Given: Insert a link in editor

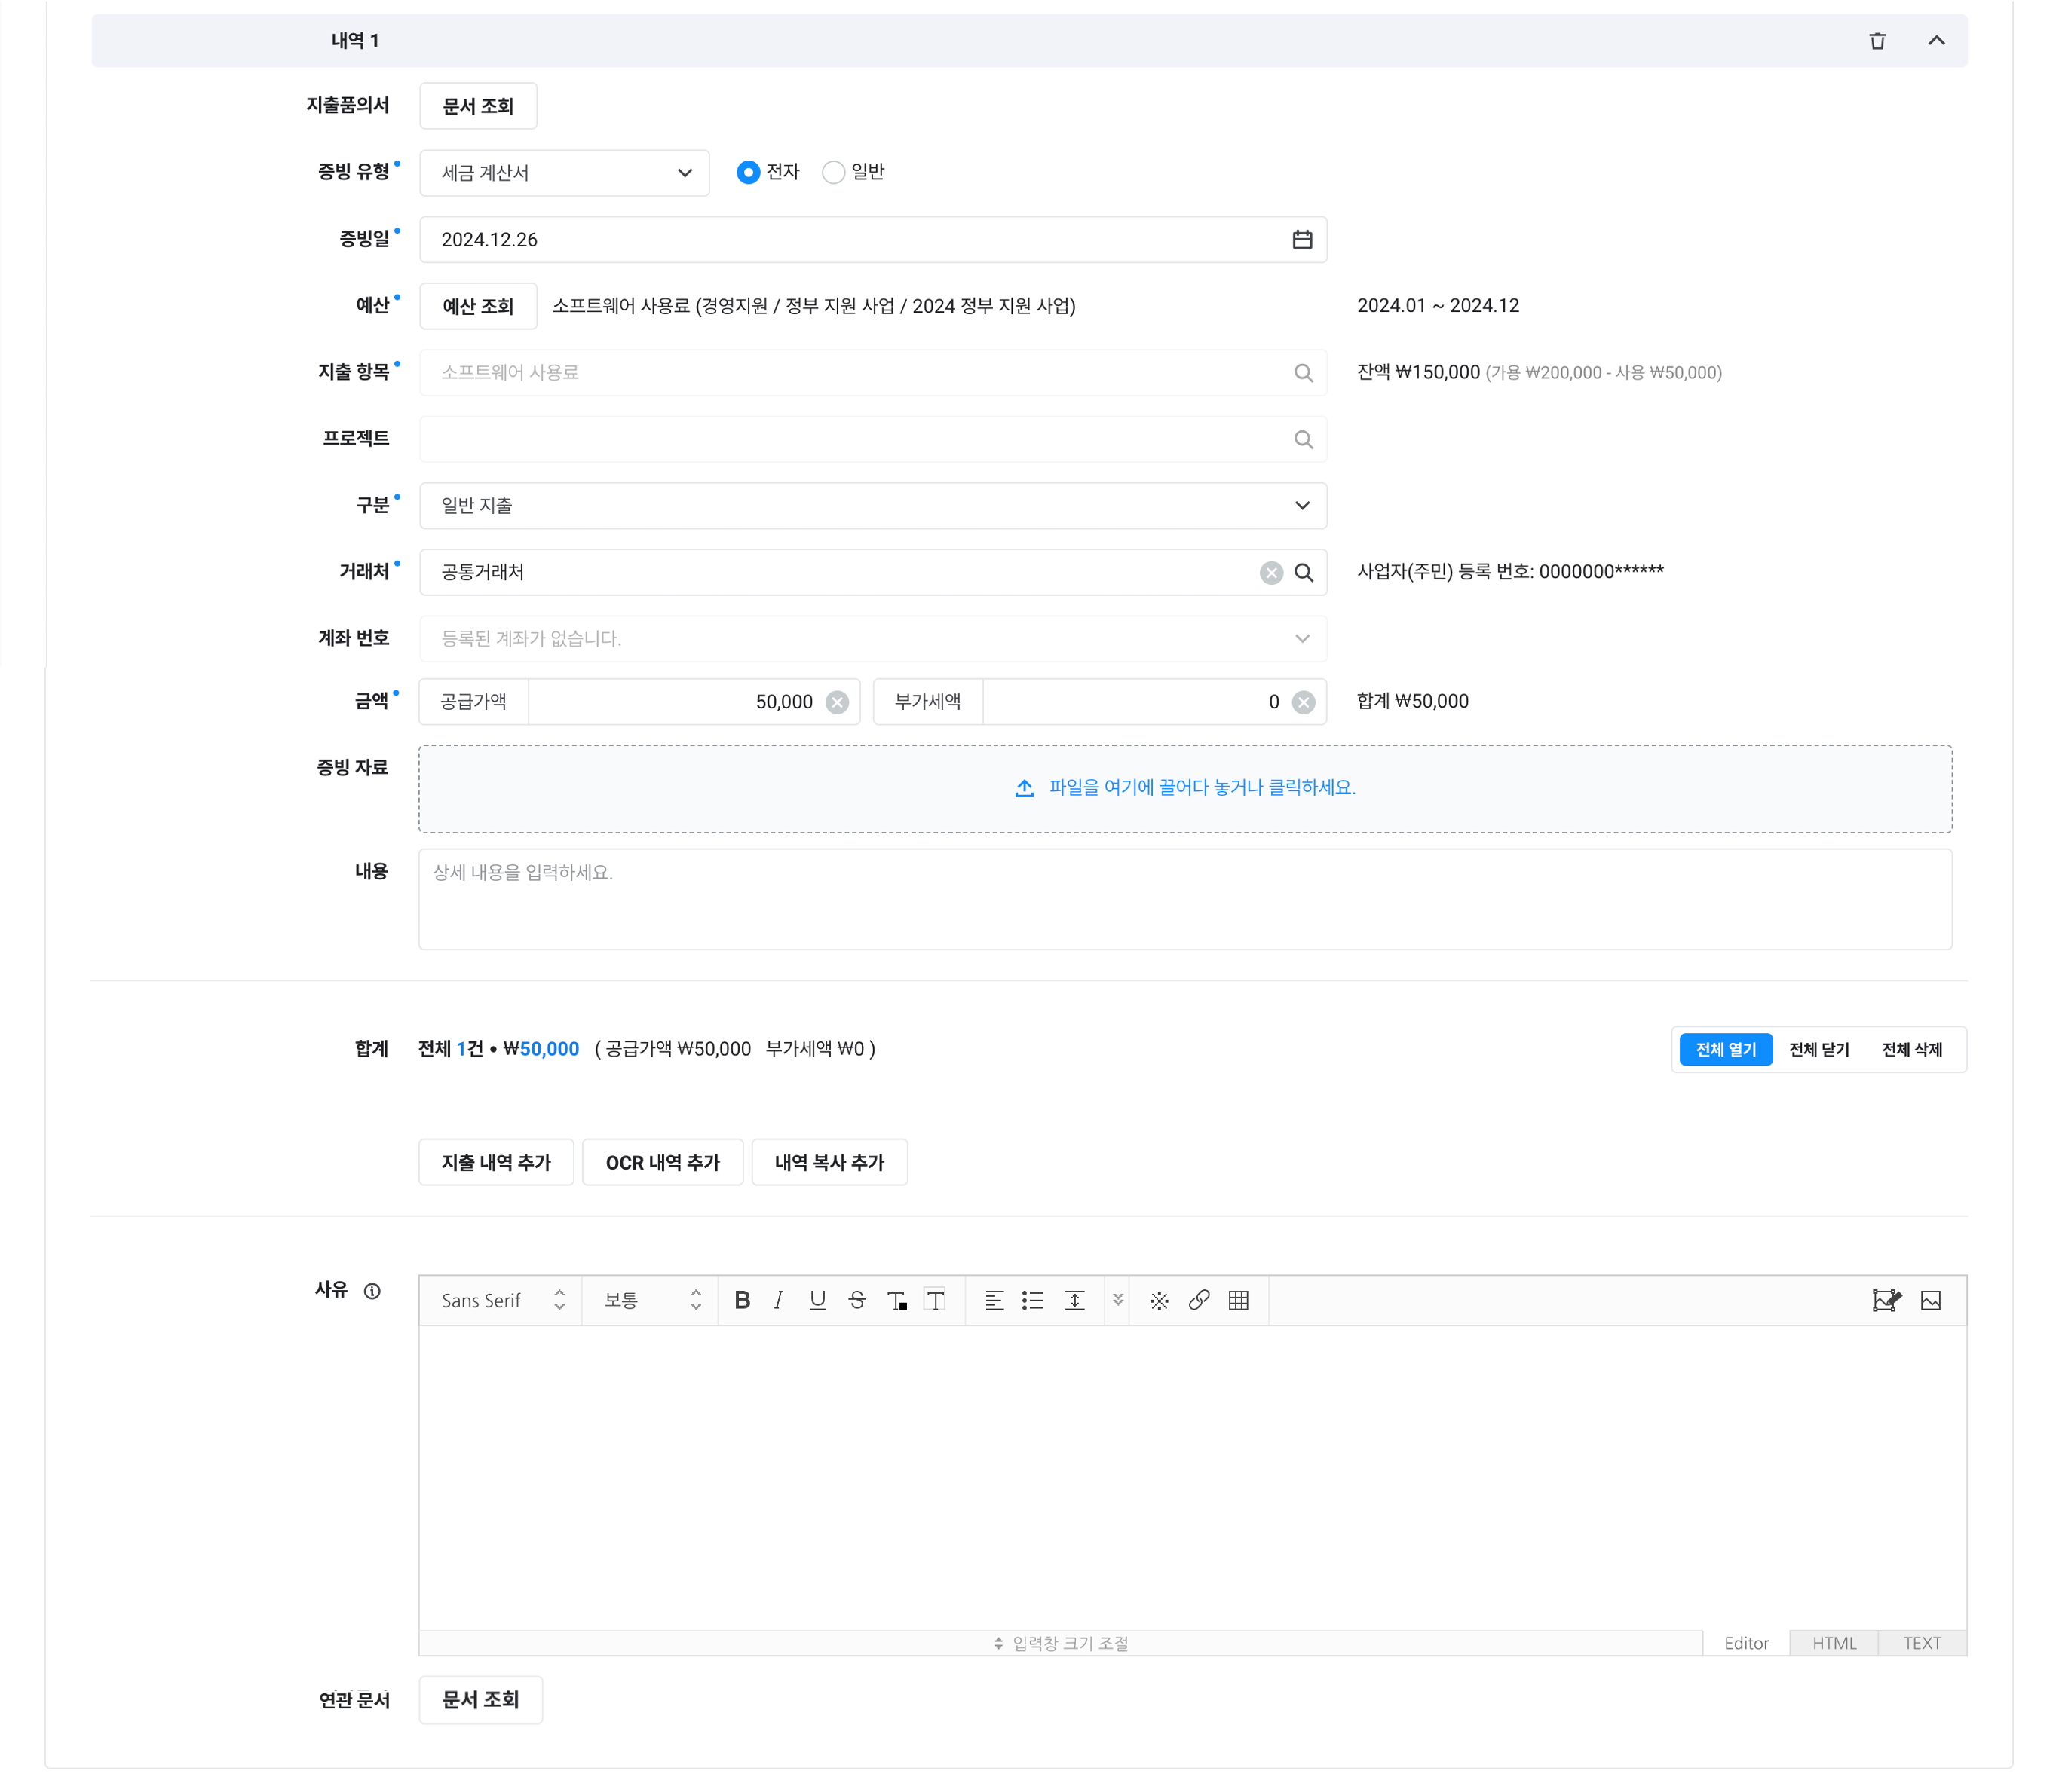Looking at the screenshot, I should tap(1199, 1300).
